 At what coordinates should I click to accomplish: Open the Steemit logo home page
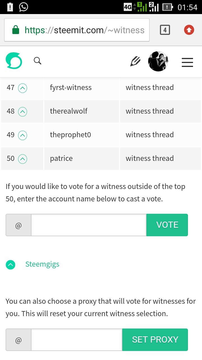click(x=14, y=61)
